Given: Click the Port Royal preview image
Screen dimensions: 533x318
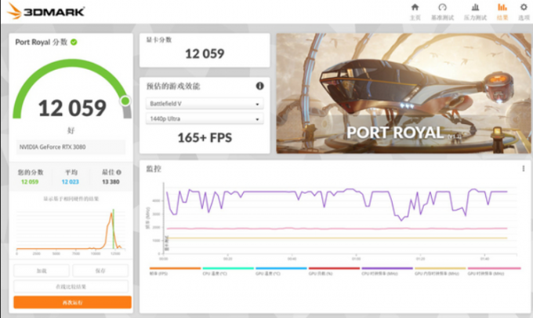Looking at the screenshot, I should click(401, 93).
